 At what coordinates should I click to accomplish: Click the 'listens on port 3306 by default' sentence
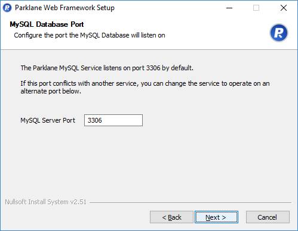coord(107,68)
